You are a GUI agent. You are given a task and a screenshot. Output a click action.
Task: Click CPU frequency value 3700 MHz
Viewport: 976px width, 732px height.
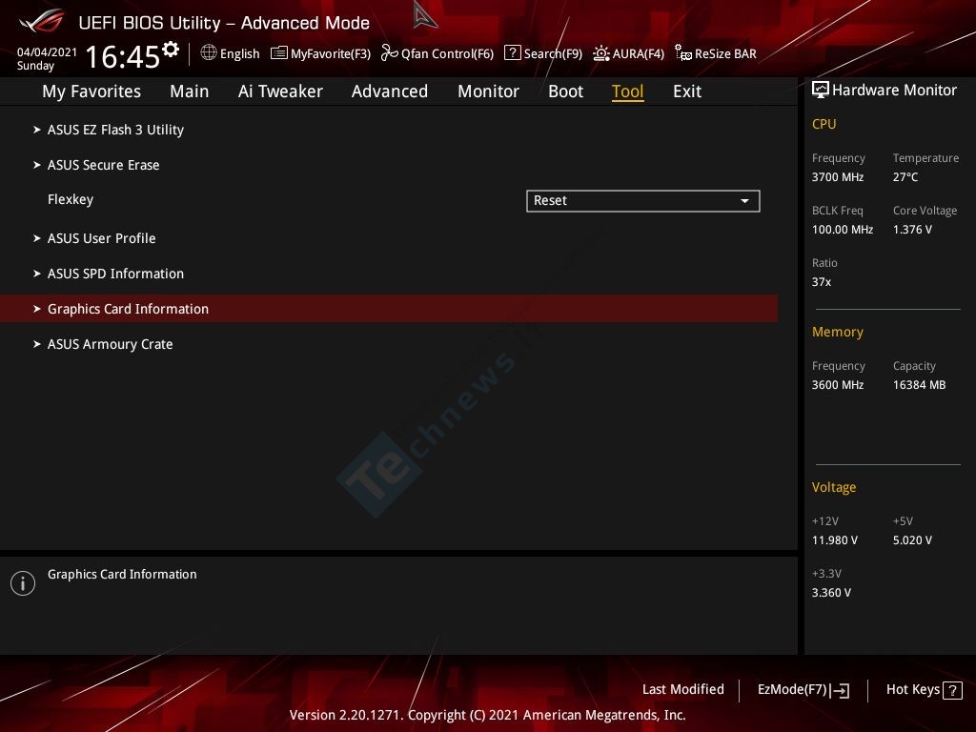[x=837, y=177]
